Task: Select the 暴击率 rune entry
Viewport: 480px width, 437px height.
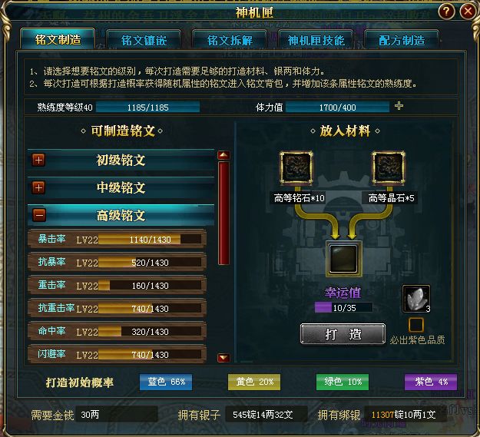Action: click(x=117, y=239)
